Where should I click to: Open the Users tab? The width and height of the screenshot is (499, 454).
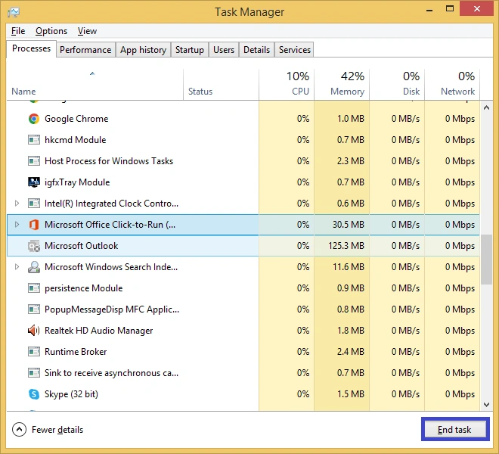(x=224, y=50)
